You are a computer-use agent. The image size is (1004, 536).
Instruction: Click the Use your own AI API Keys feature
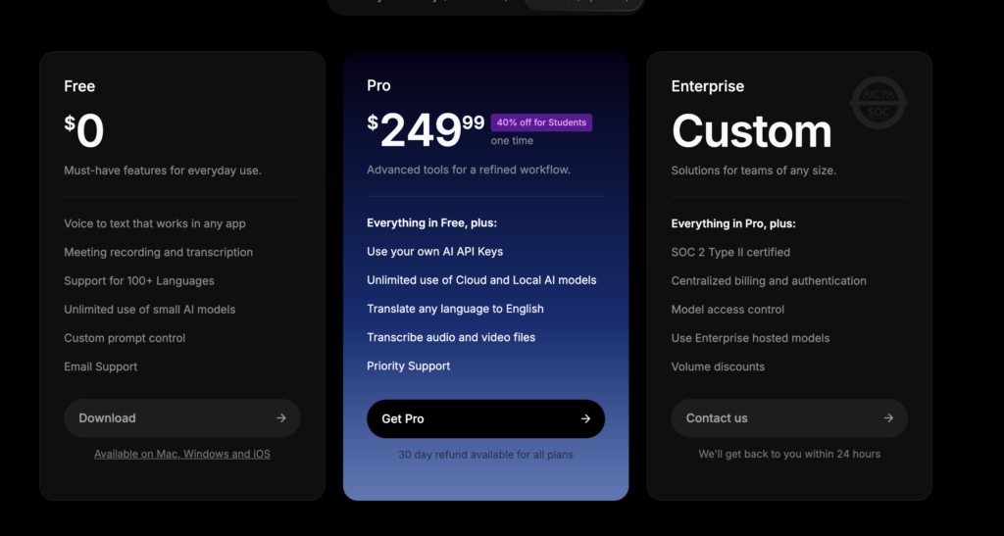click(x=434, y=252)
